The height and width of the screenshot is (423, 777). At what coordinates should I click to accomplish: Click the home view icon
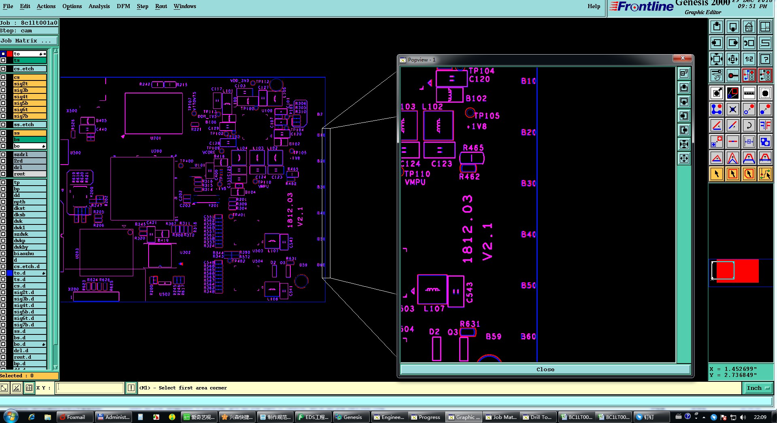click(749, 27)
